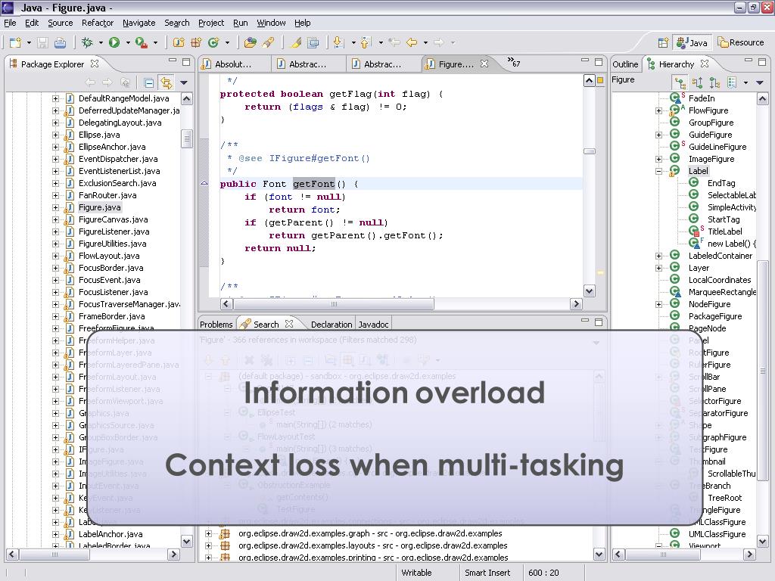Open Show History List icon in Hierarchy view
775x581 pixels.
[x=733, y=82]
